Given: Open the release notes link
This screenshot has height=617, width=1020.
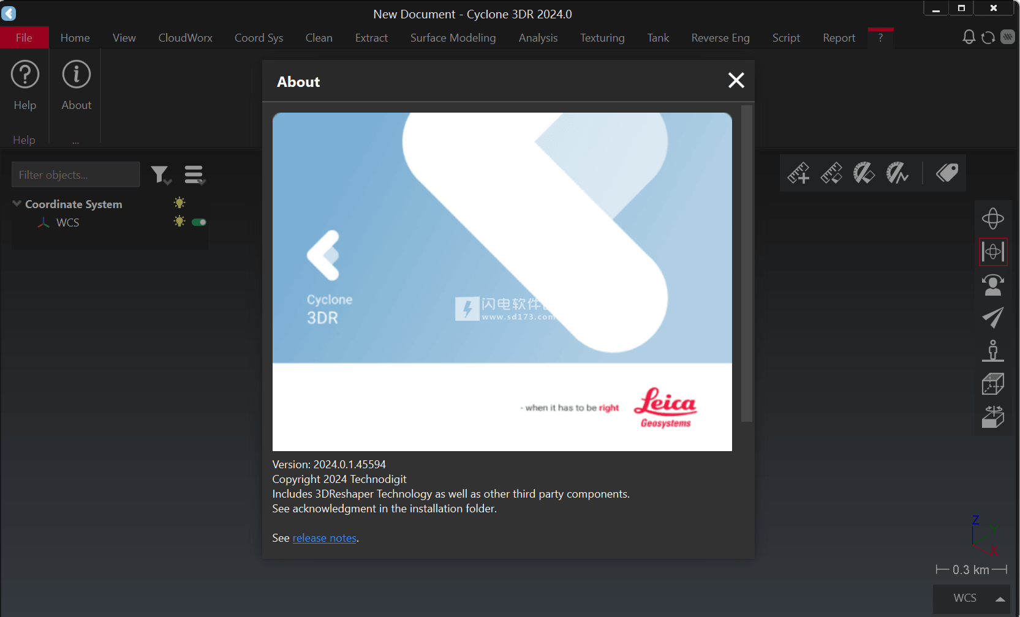Looking at the screenshot, I should pos(325,538).
